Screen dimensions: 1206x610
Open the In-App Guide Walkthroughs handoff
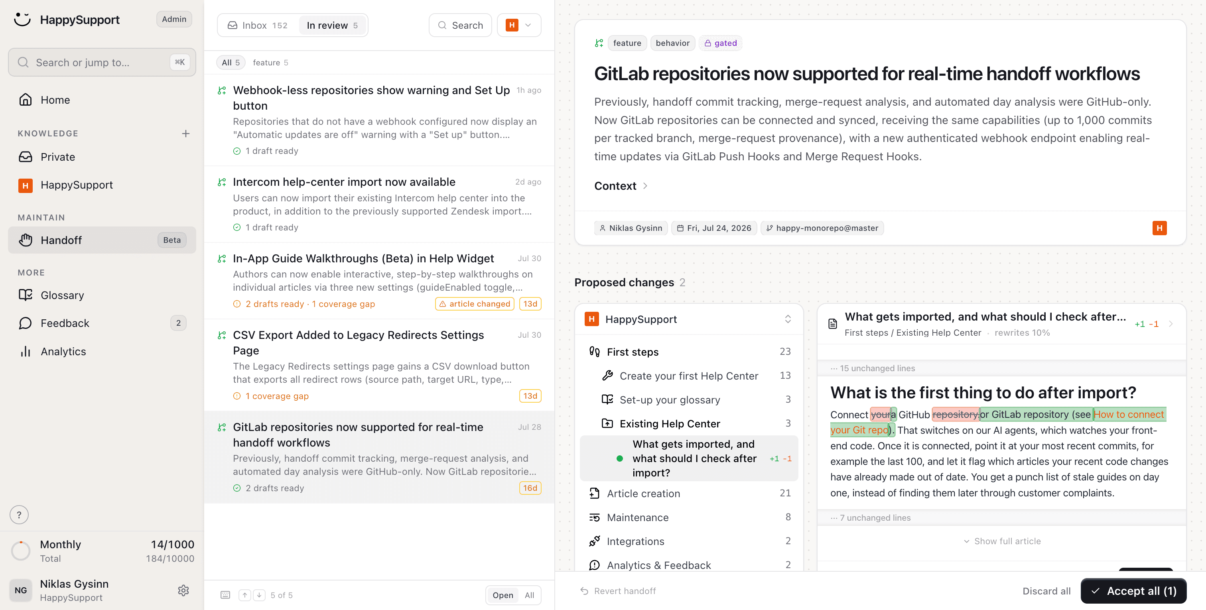click(x=379, y=281)
